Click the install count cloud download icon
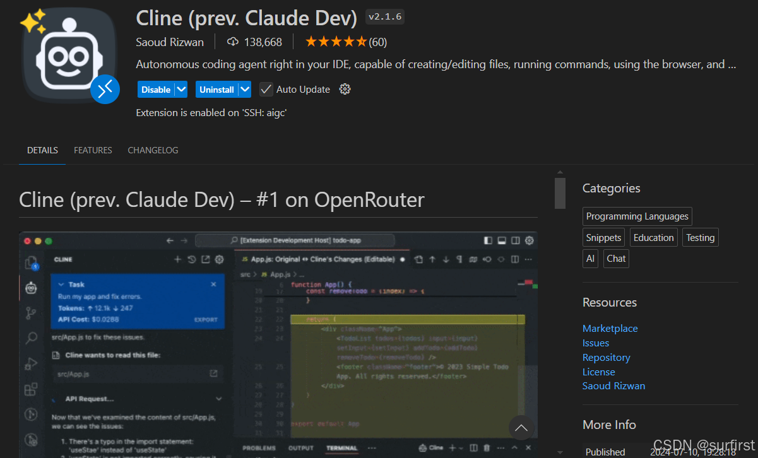The height and width of the screenshot is (458, 758). click(233, 42)
